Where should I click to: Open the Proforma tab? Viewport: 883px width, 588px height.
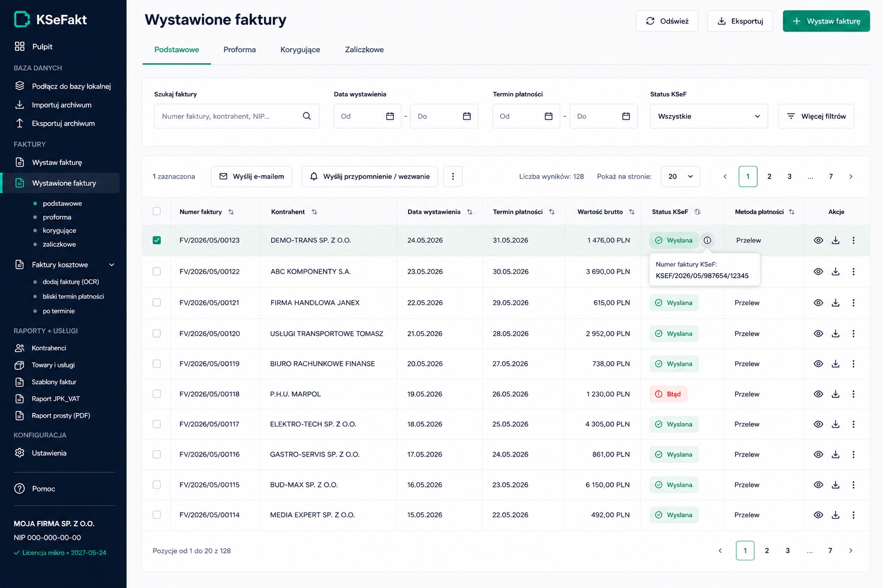point(240,50)
